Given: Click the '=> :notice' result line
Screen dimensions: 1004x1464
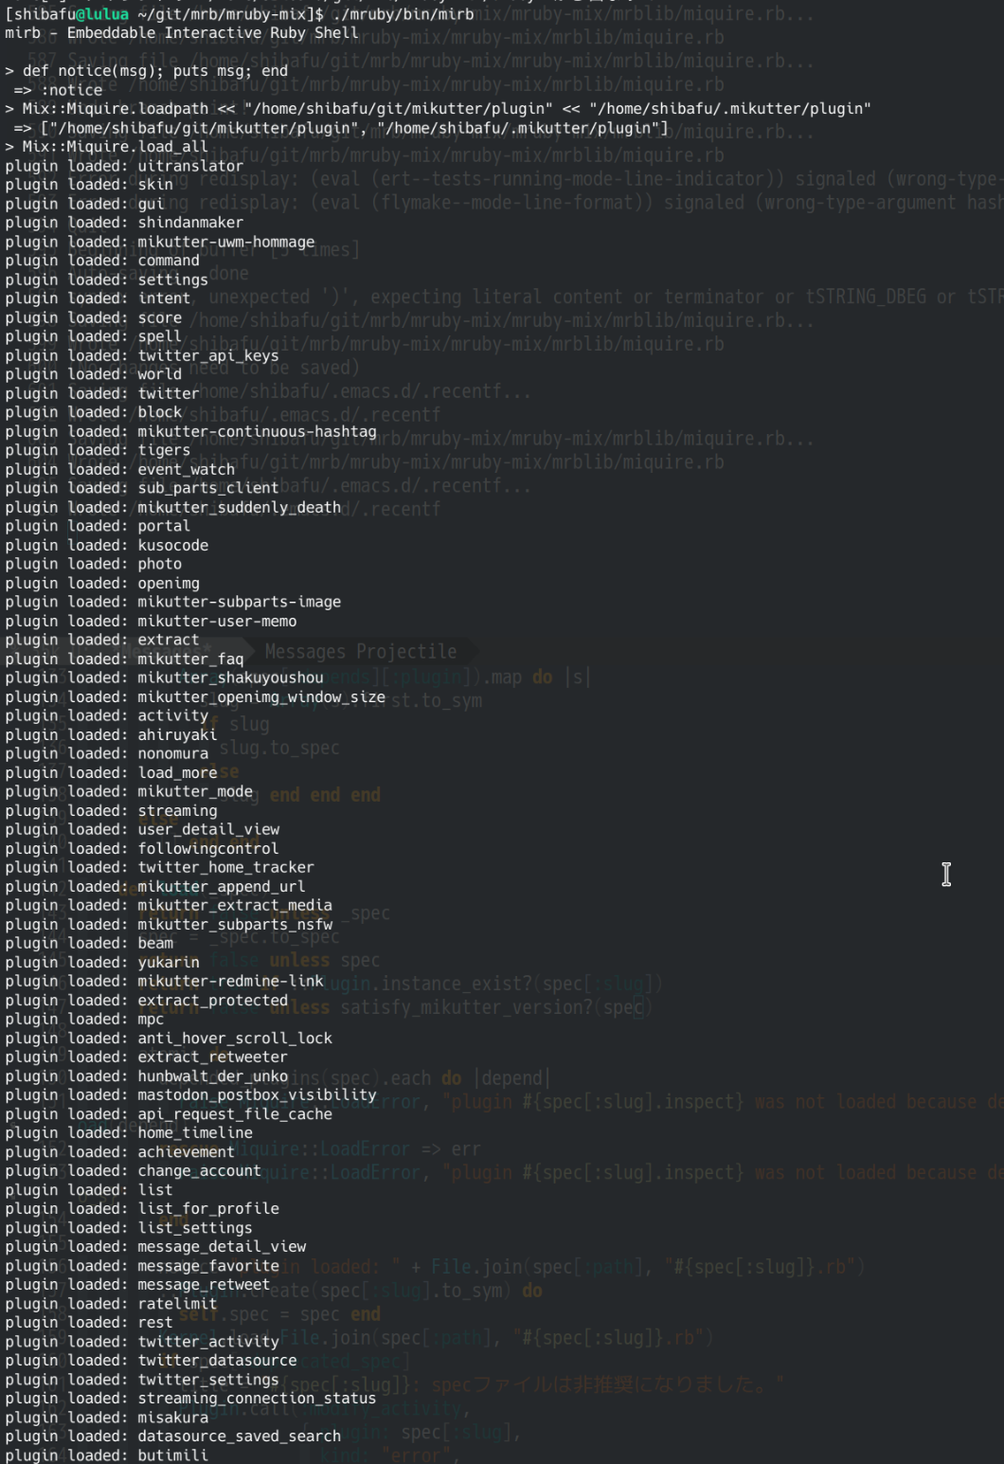Looking at the screenshot, I should click(x=58, y=90).
